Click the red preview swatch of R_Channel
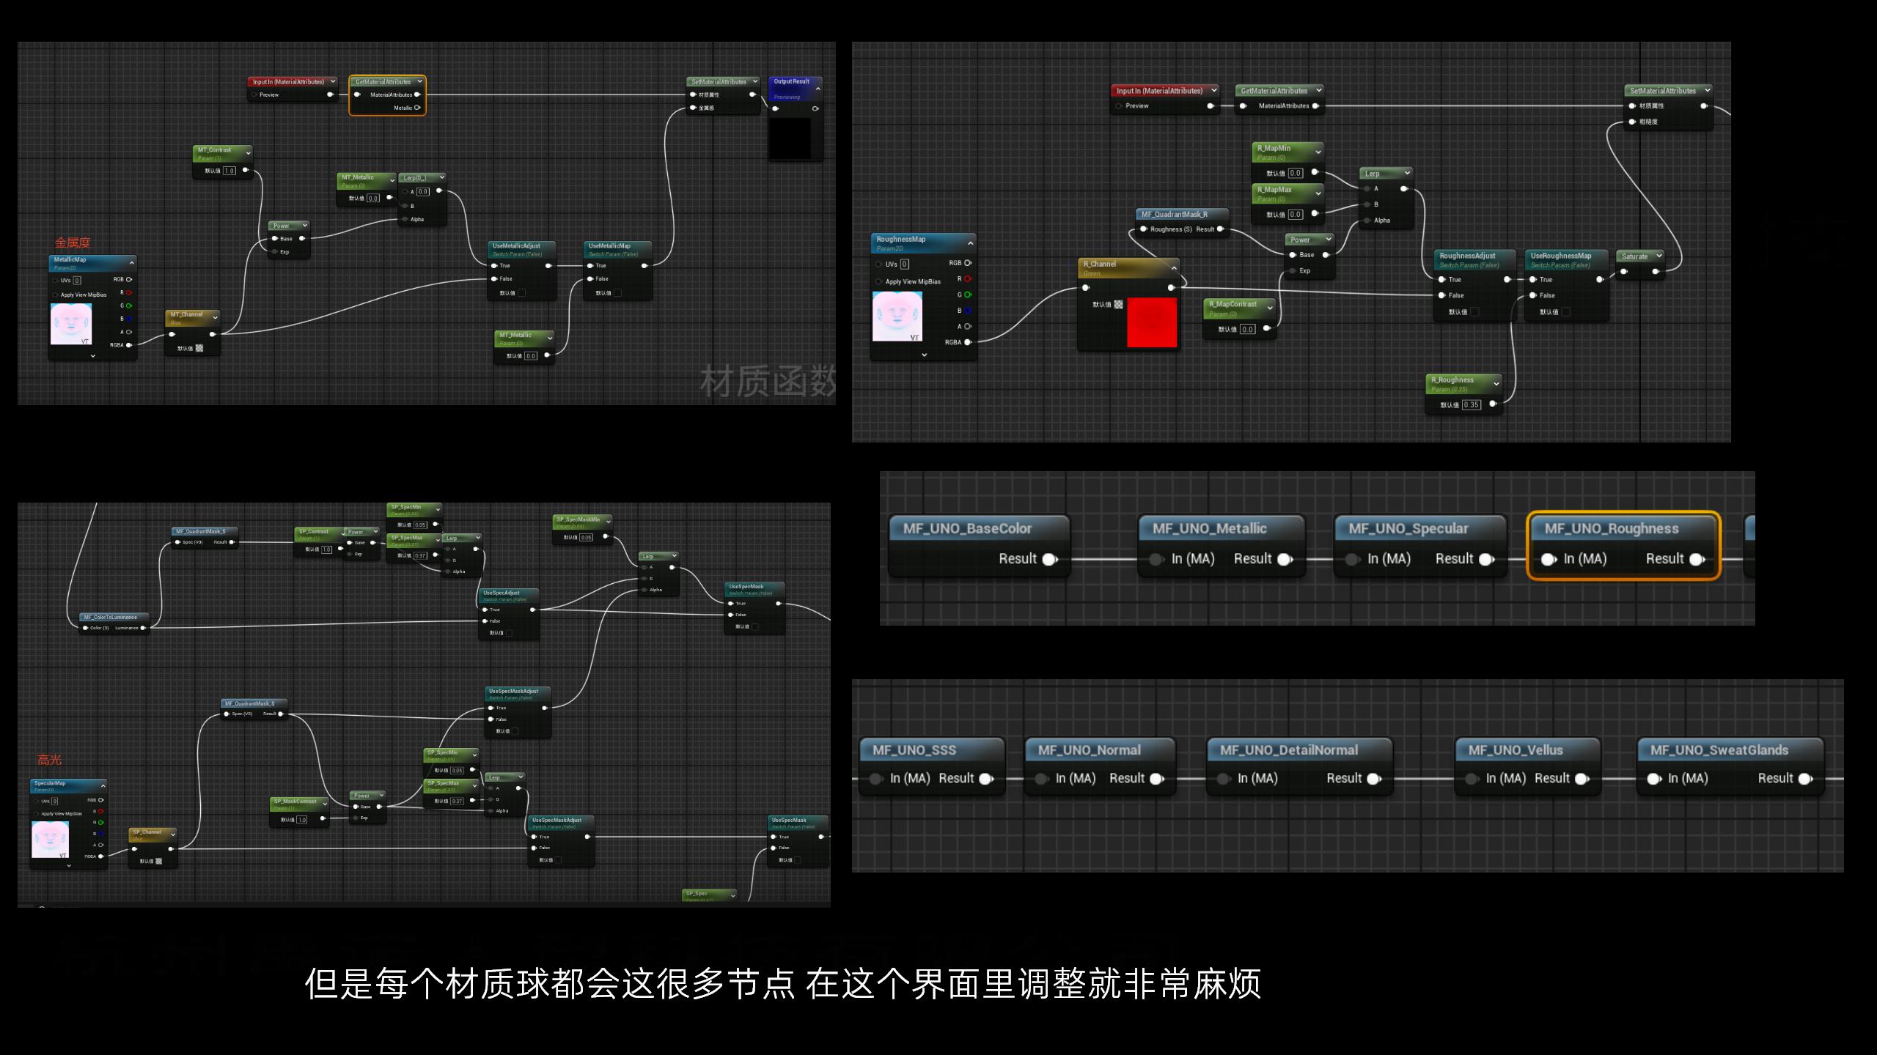Viewport: 1877px width, 1055px height. [1152, 322]
